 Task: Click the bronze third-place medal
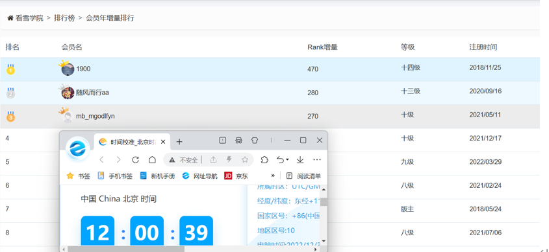[x=11, y=116]
